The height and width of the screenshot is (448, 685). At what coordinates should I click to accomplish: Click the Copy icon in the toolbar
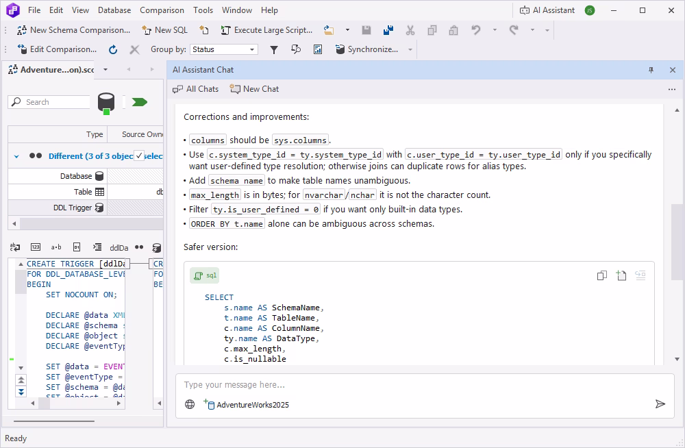point(432,30)
